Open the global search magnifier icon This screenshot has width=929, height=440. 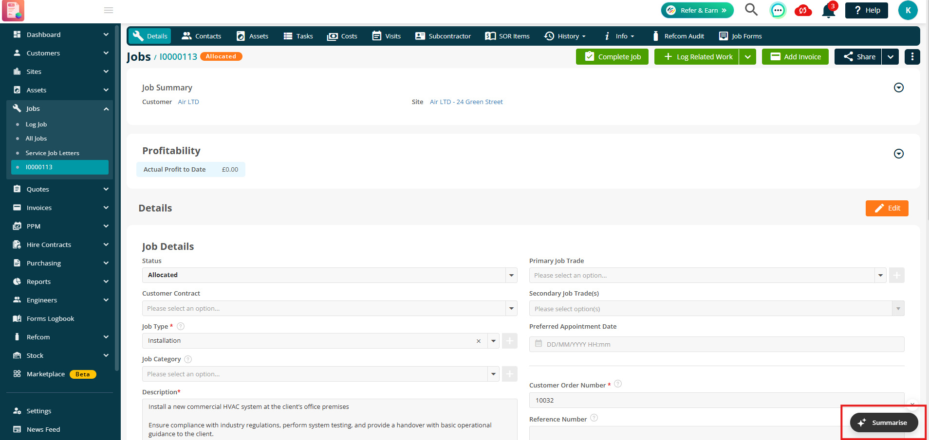tap(751, 10)
